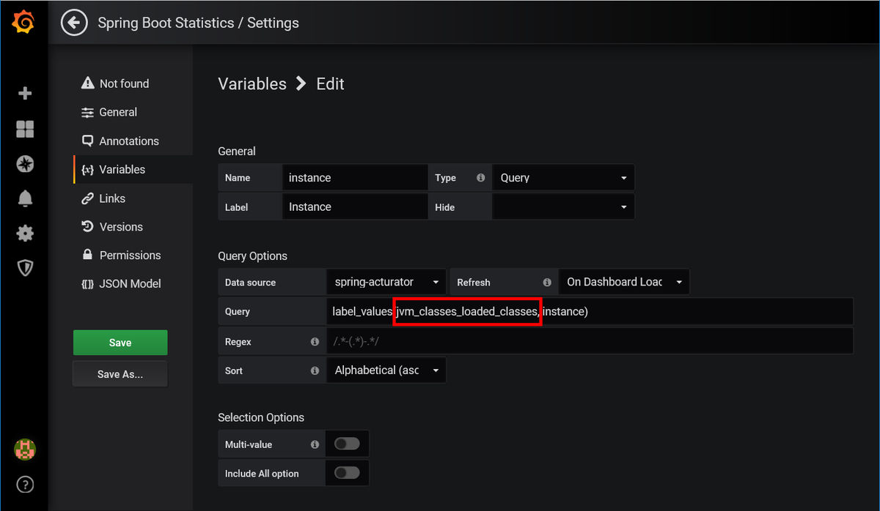
Task: Open the General settings section
Action: pos(109,112)
